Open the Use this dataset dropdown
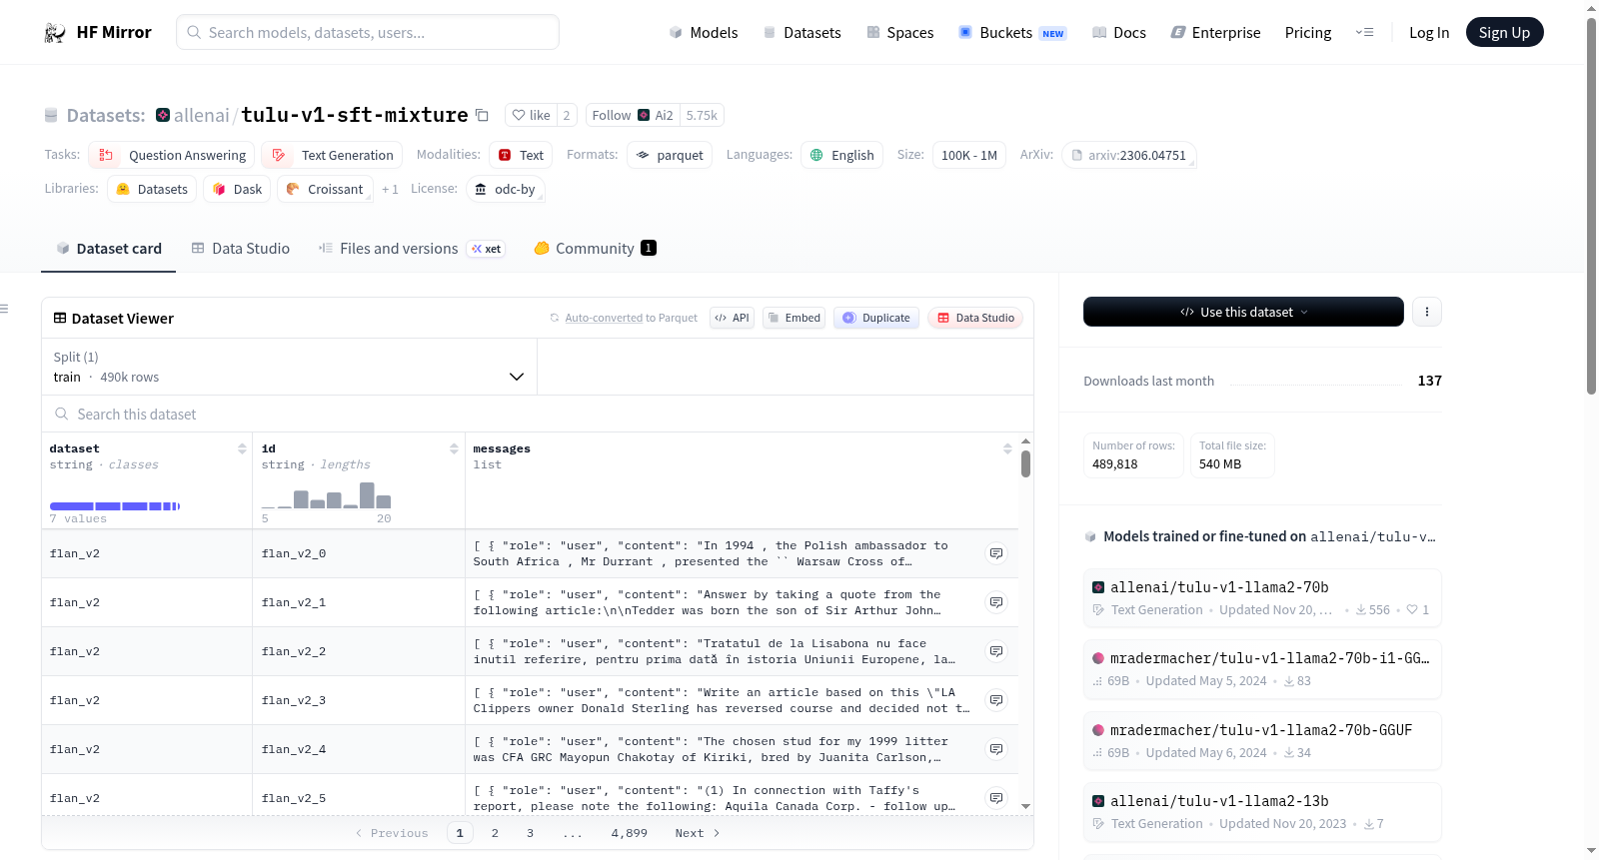 (x=1243, y=312)
